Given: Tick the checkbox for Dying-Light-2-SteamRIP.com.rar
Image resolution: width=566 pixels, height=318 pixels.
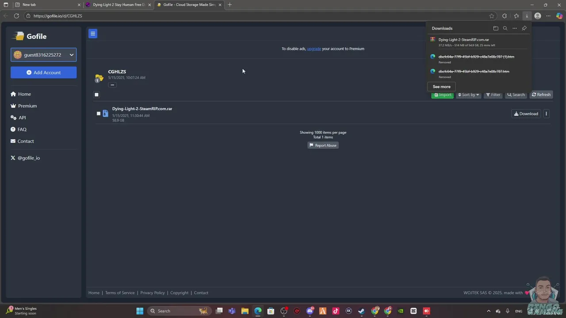Looking at the screenshot, I should pos(99,114).
